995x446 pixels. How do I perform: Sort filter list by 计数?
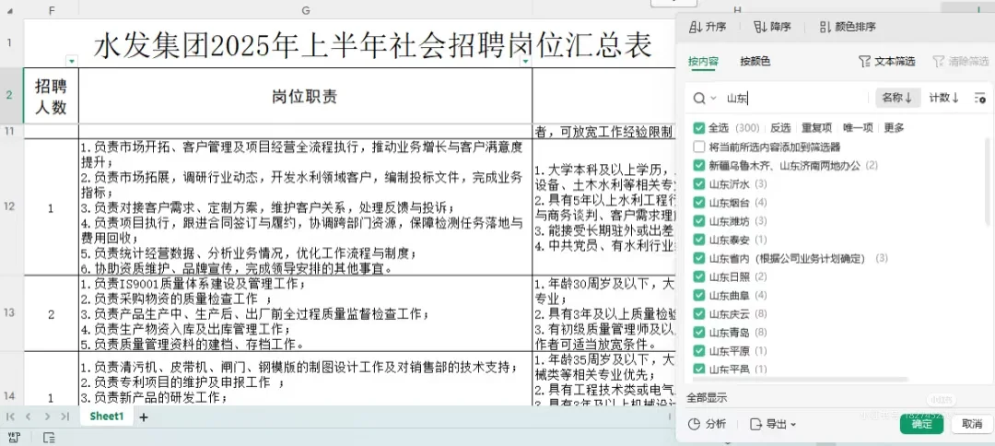[x=943, y=98]
